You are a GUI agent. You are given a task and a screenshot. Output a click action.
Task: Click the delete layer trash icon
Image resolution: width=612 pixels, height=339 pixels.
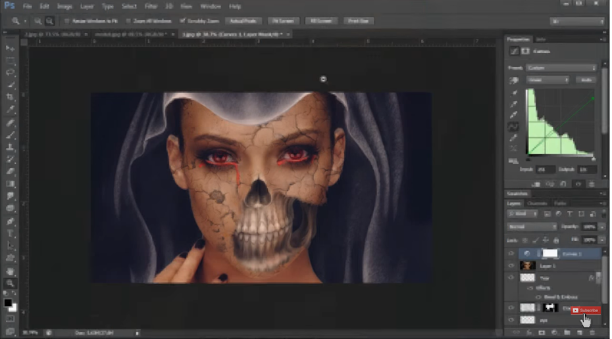(x=592, y=333)
